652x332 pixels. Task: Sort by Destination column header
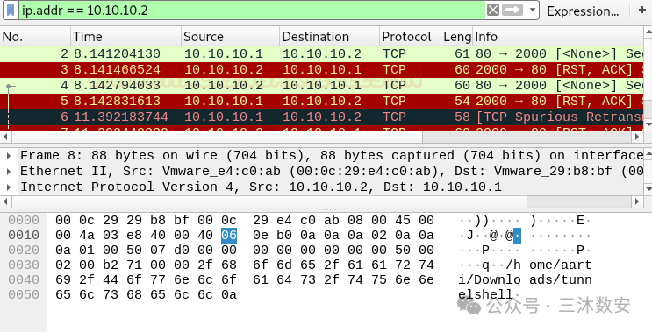(330, 37)
